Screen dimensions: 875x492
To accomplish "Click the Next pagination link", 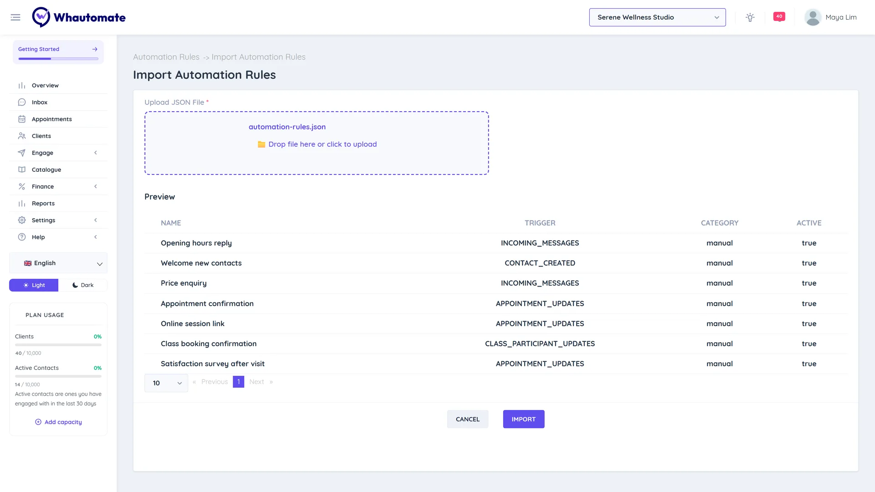I will click(x=257, y=382).
